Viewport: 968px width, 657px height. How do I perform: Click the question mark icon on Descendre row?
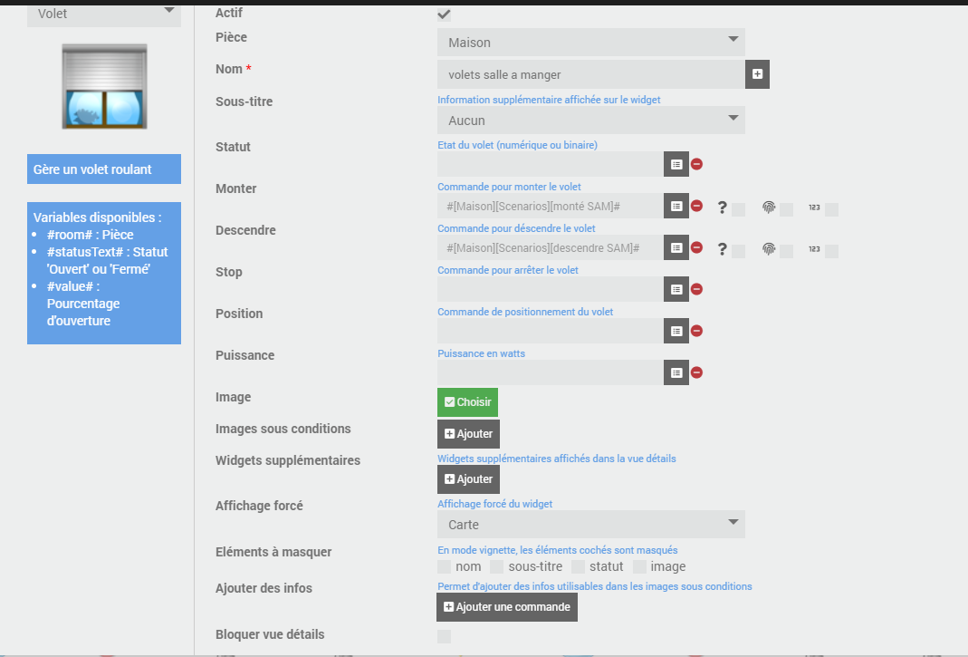tap(722, 249)
